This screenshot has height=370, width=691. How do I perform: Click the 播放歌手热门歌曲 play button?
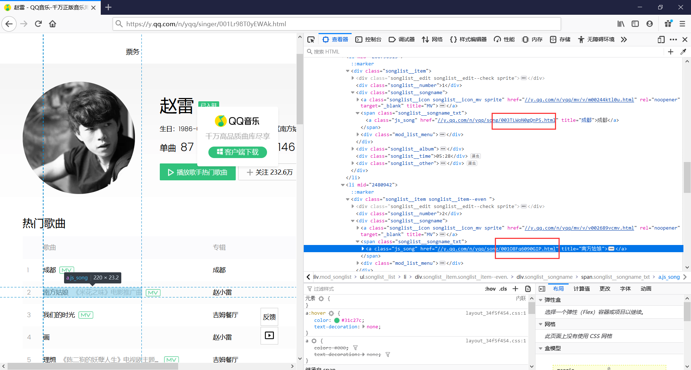(x=198, y=172)
